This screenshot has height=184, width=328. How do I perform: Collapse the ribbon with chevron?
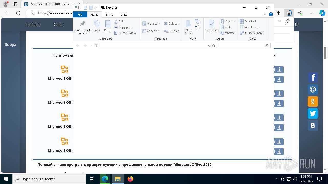click(265, 15)
